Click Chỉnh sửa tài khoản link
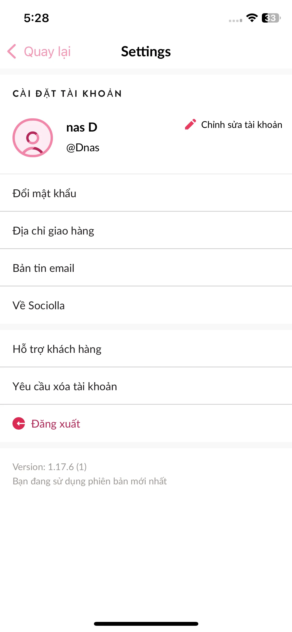Image resolution: width=292 pixels, height=632 pixels. [242, 125]
